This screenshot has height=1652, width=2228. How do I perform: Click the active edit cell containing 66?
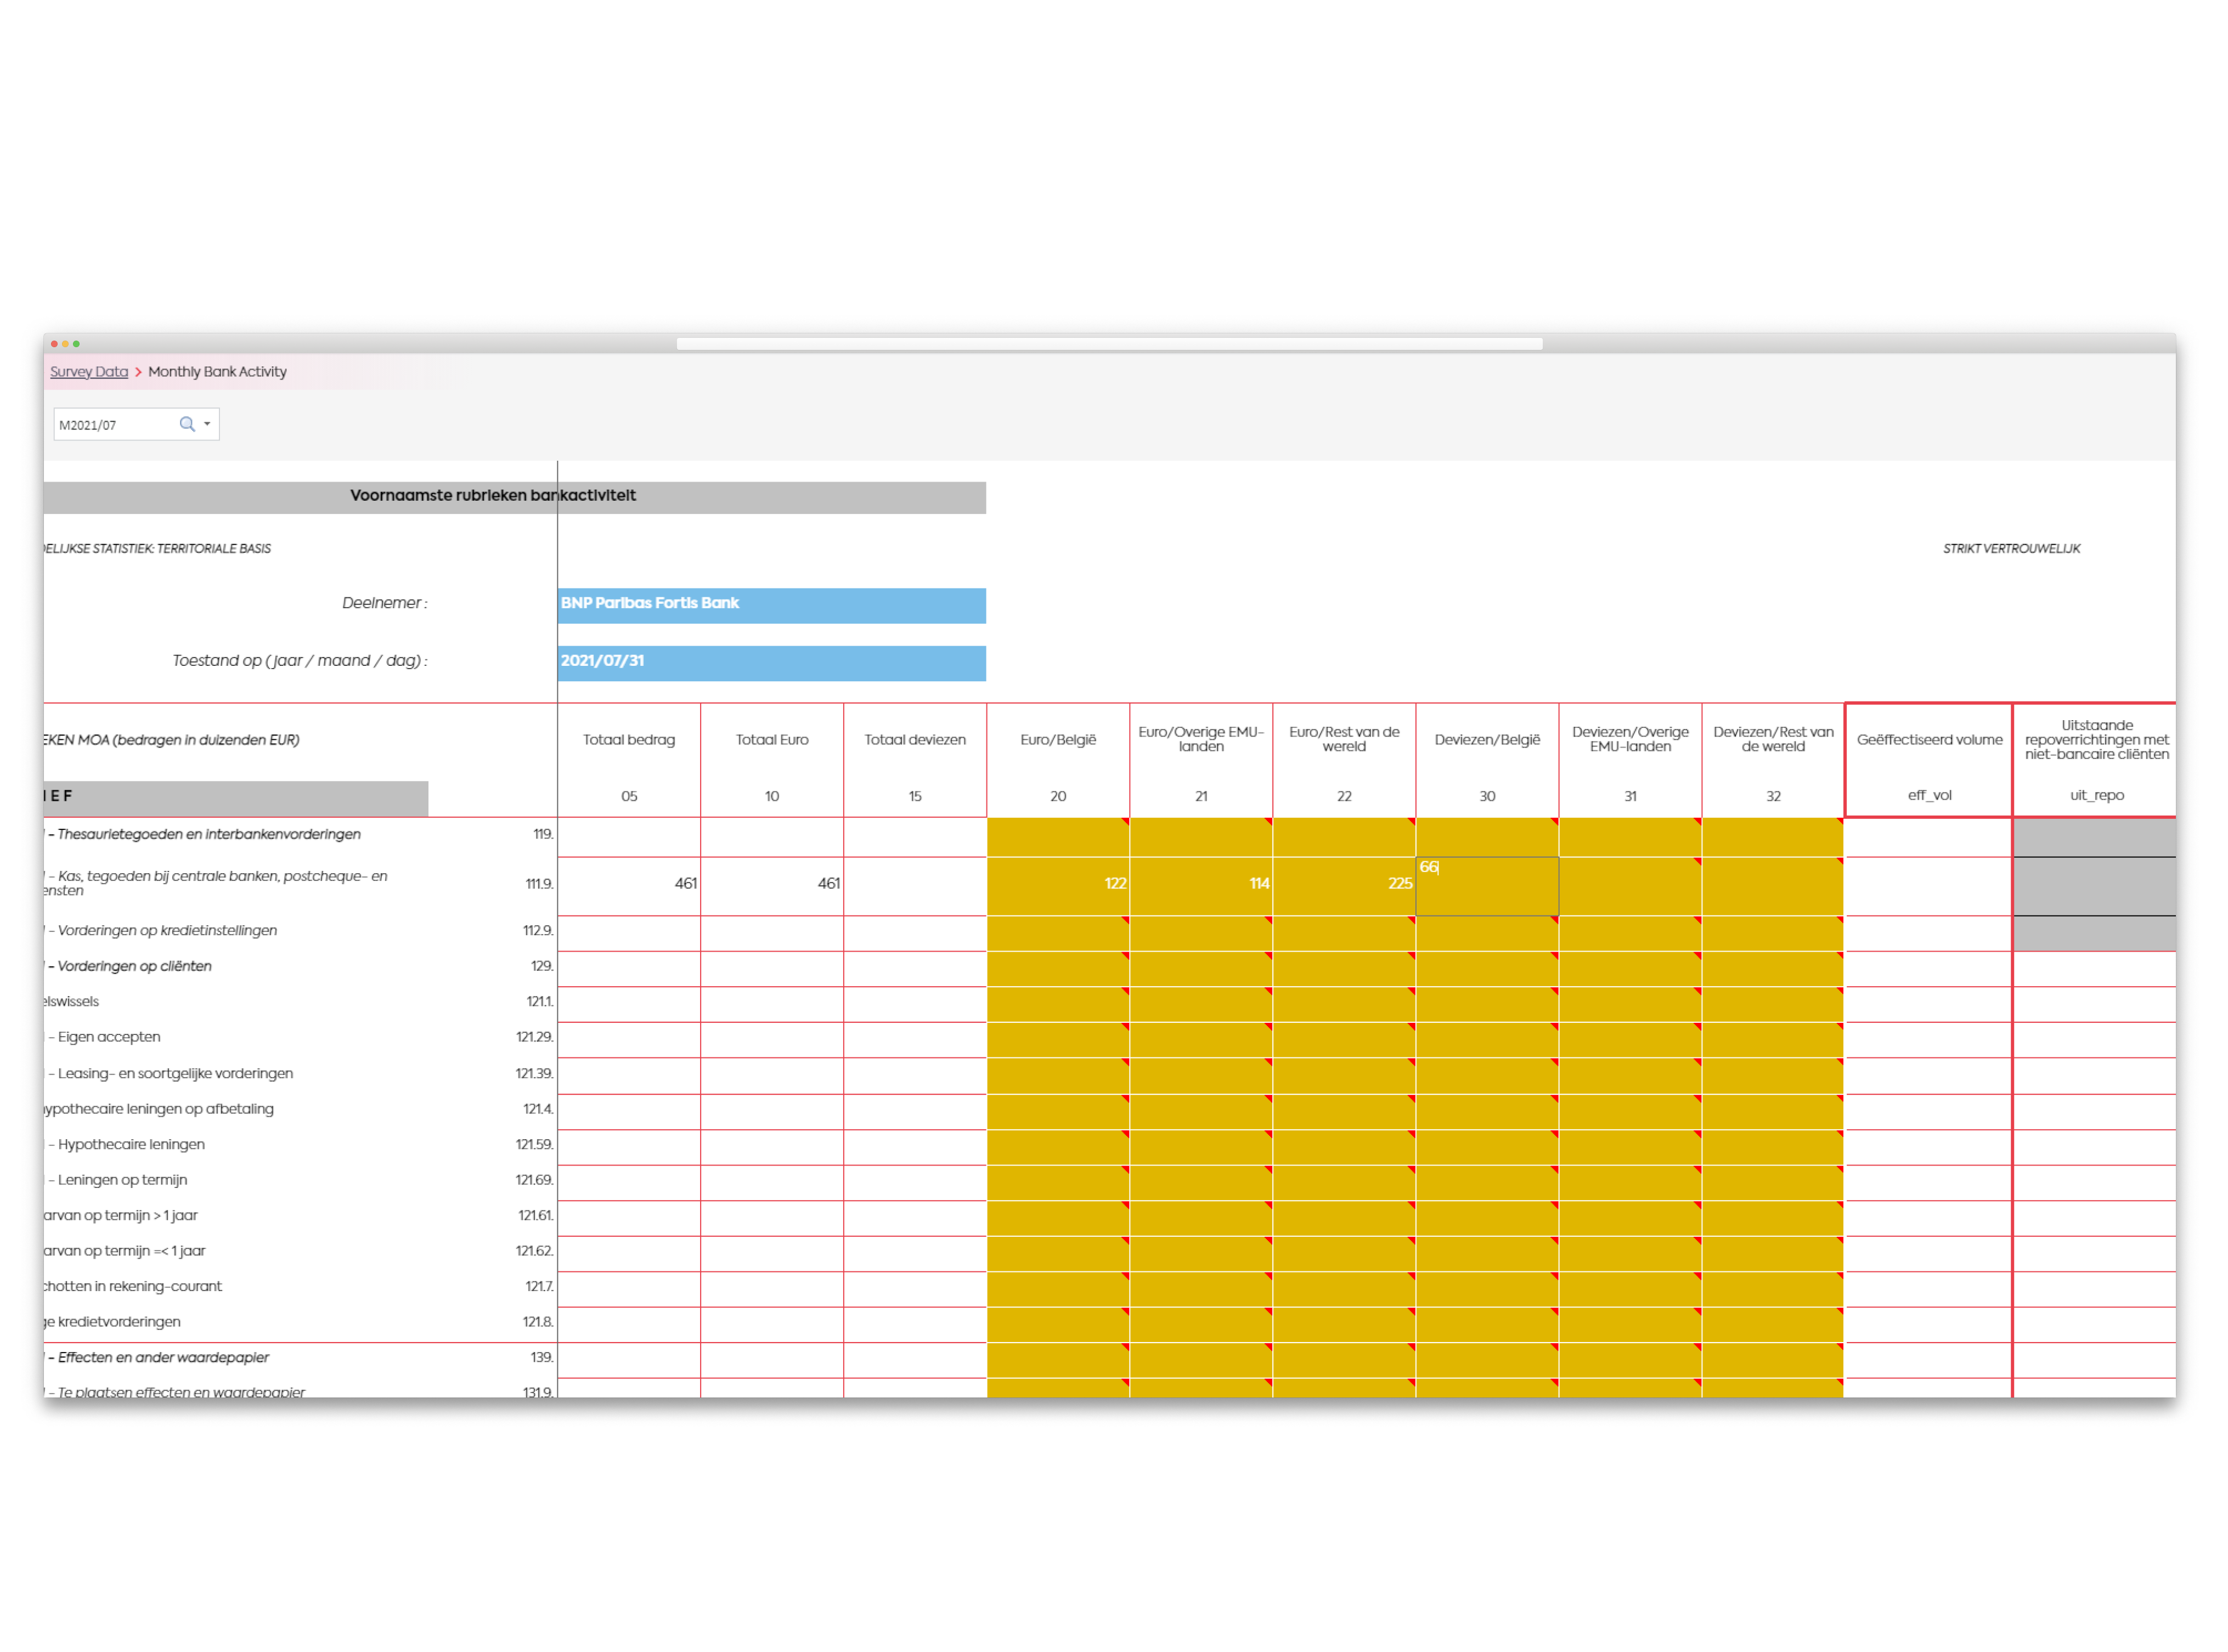click(1487, 885)
